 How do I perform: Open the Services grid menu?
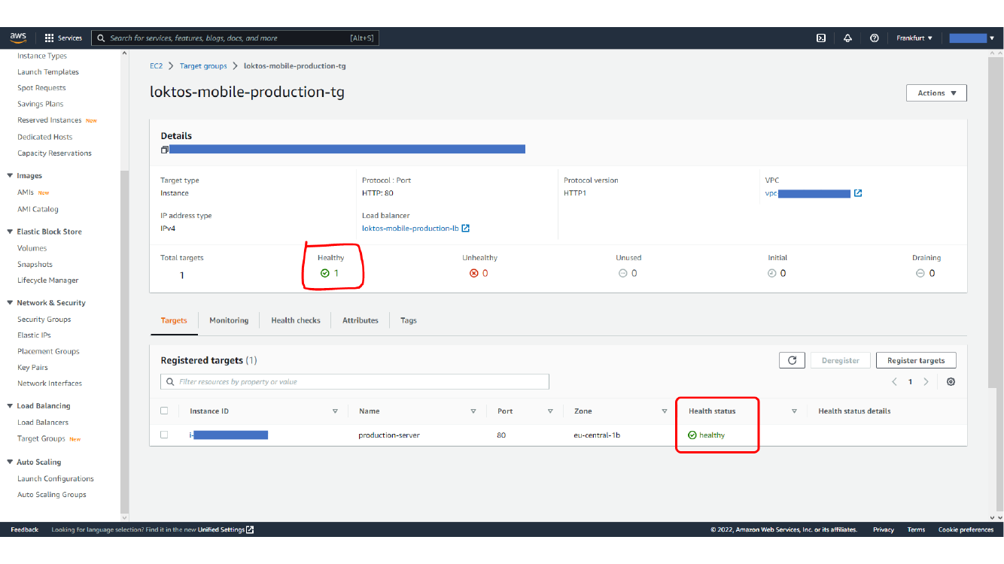[x=63, y=38]
